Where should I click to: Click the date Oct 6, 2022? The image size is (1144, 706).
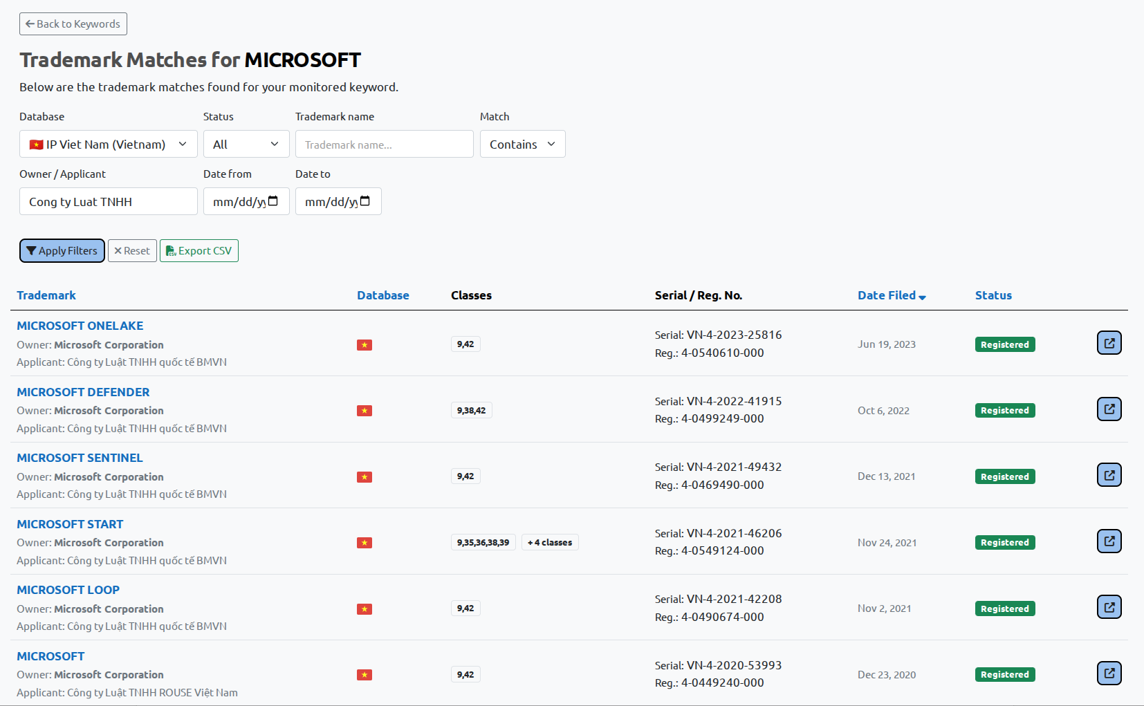883,411
